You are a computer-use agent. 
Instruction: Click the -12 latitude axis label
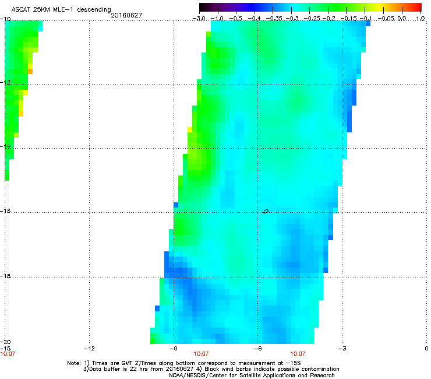click(5, 82)
